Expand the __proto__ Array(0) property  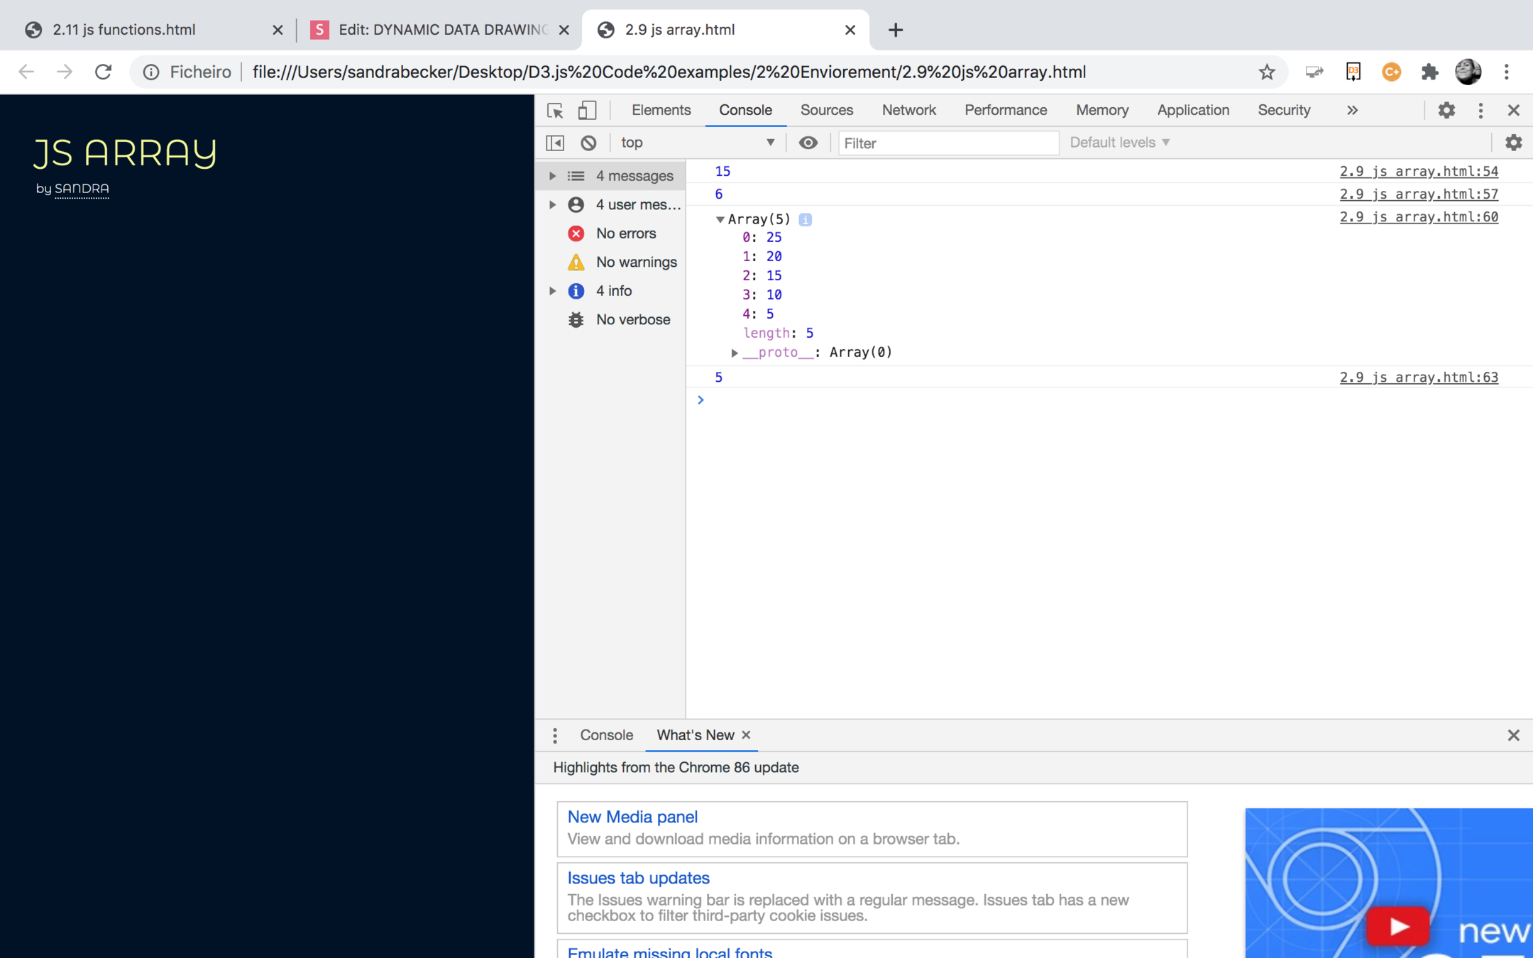point(735,353)
